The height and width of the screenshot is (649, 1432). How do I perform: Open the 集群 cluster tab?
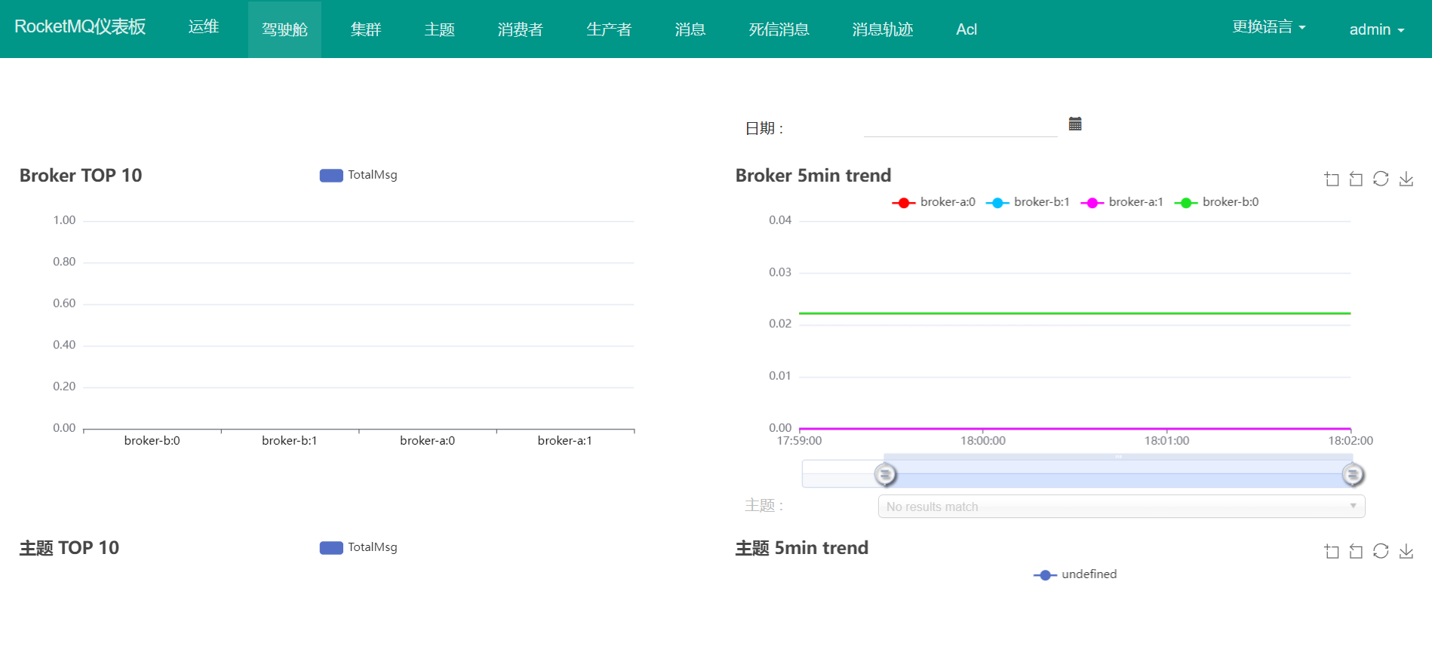(x=366, y=29)
